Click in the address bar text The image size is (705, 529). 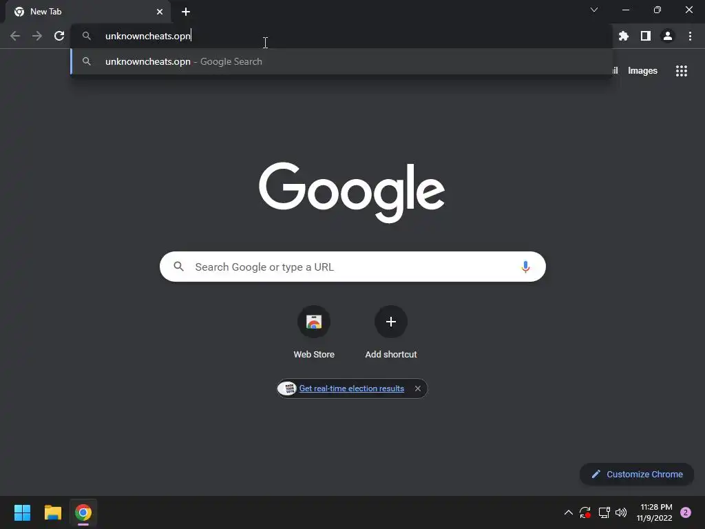coord(148,36)
